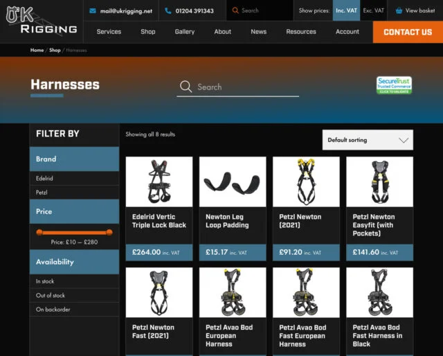Screen dimensions: 443x356
Task: Click the 01204 391343 phone number
Action: pos(195,11)
